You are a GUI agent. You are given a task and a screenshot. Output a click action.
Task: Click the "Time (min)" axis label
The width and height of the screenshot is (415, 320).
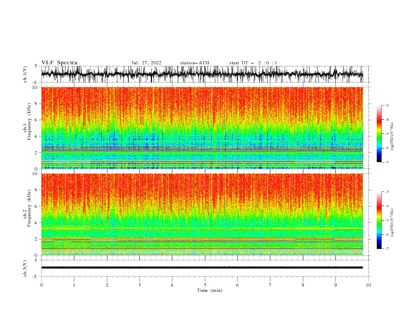tap(210, 290)
